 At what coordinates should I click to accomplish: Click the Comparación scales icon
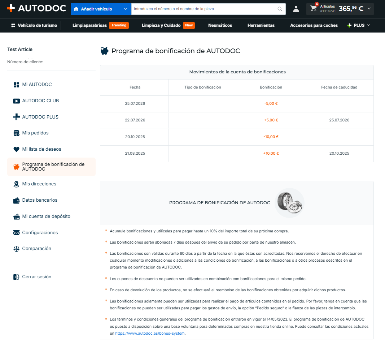click(16, 249)
